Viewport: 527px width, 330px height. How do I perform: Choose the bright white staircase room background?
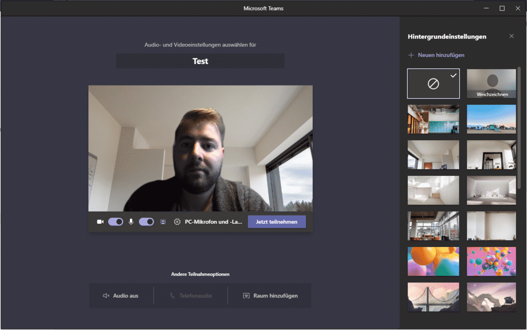click(433, 190)
